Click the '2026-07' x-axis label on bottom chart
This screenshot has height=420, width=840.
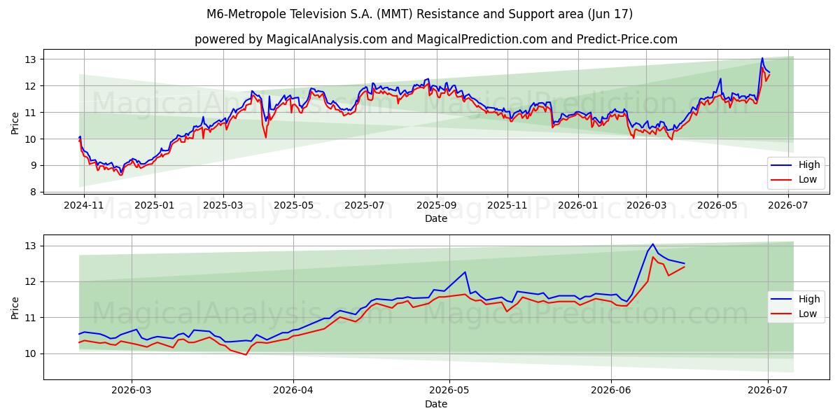(768, 391)
